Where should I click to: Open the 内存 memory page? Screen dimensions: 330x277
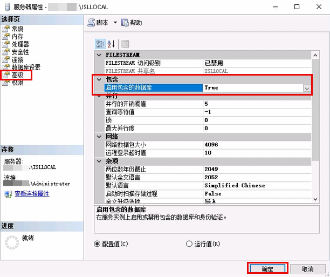(x=17, y=36)
